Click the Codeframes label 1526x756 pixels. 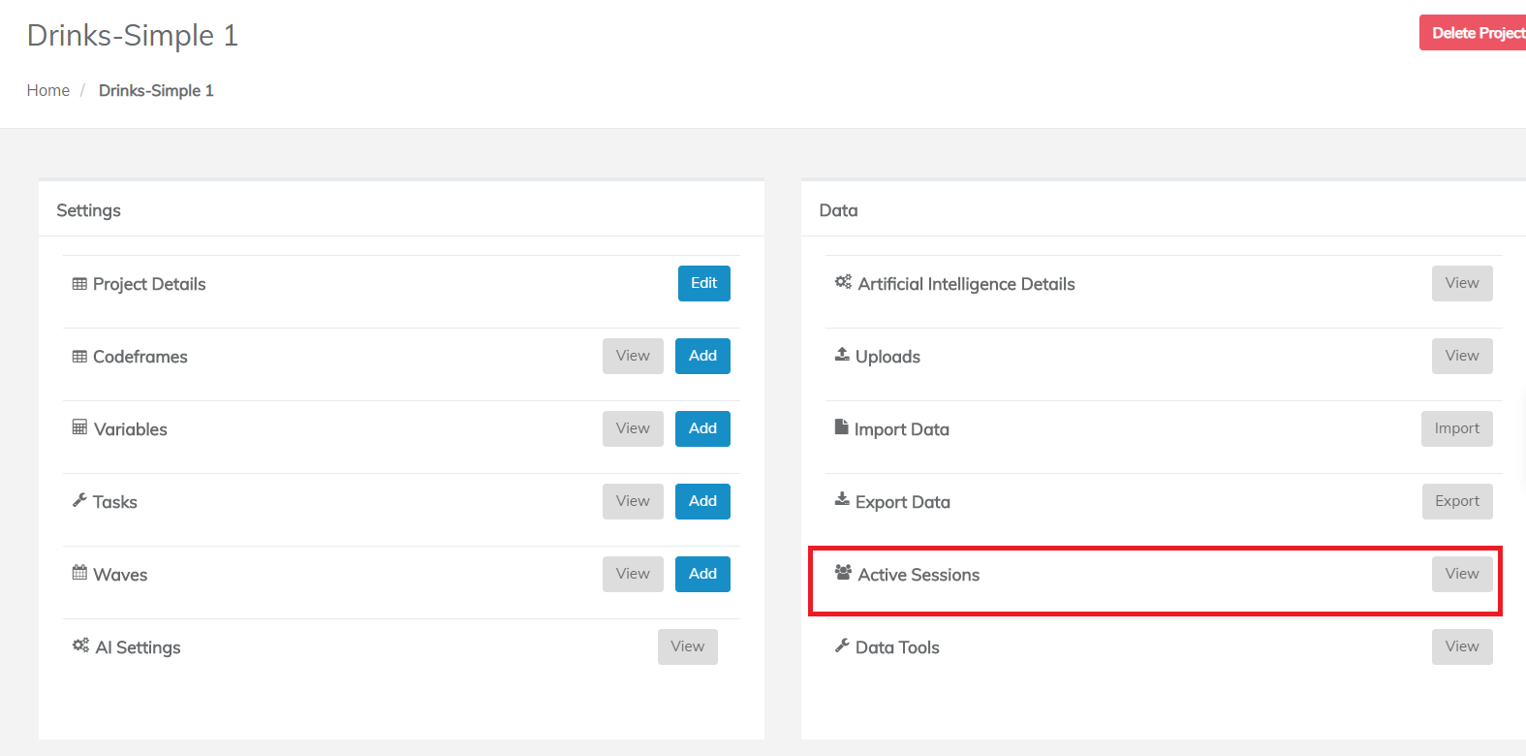point(140,357)
